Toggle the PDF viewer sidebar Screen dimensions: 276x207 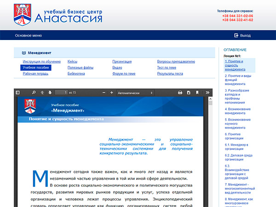[18, 92]
